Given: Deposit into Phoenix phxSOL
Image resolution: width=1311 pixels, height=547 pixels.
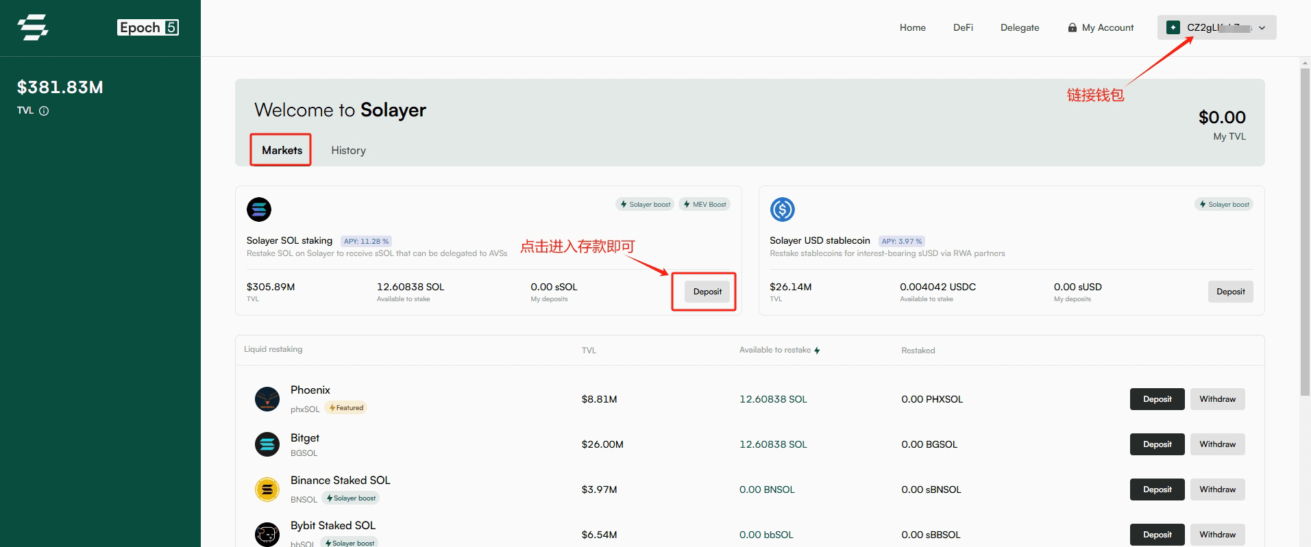Looking at the screenshot, I should [x=1157, y=399].
